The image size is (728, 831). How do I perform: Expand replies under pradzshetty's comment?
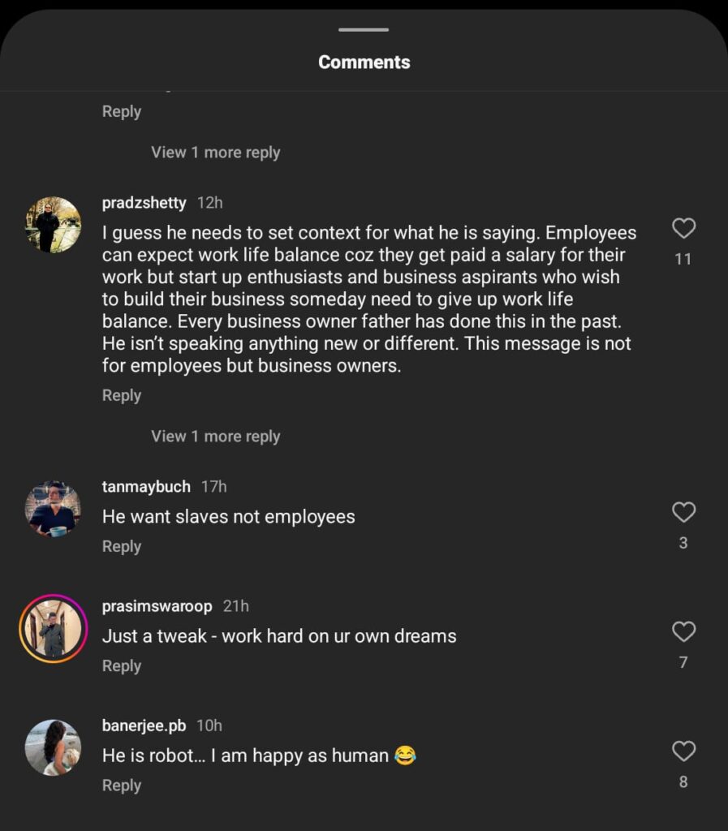(x=215, y=437)
